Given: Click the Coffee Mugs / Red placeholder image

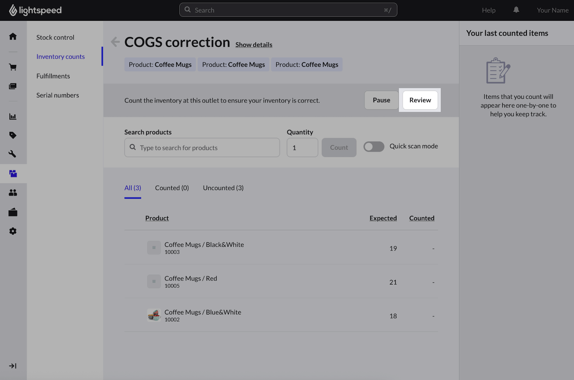Looking at the screenshot, I should tap(154, 281).
